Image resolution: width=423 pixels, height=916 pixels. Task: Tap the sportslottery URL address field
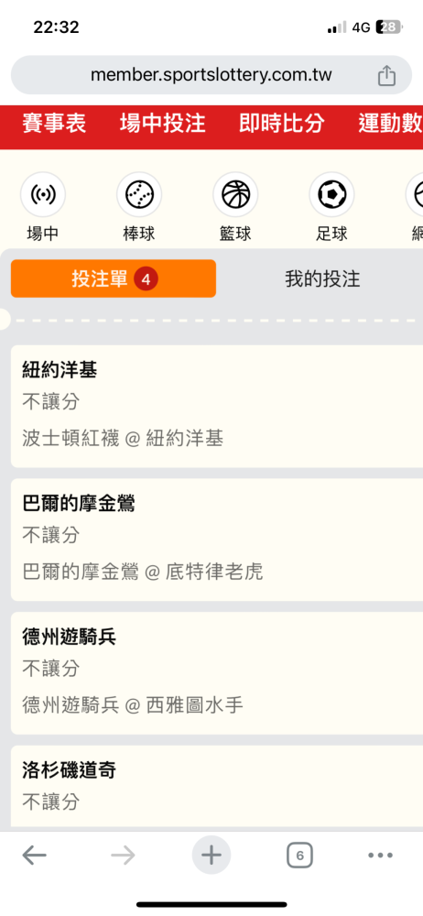[211, 75]
